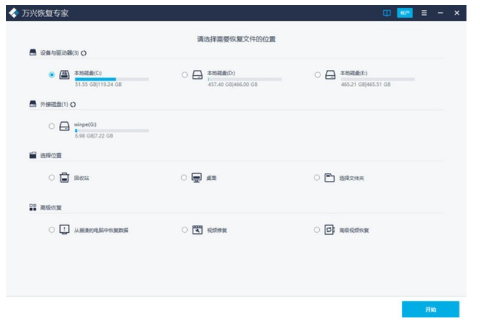Click the 外接磁盘 section disk icon
This screenshot has height=320, width=480.
pyautogui.click(x=33, y=104)
